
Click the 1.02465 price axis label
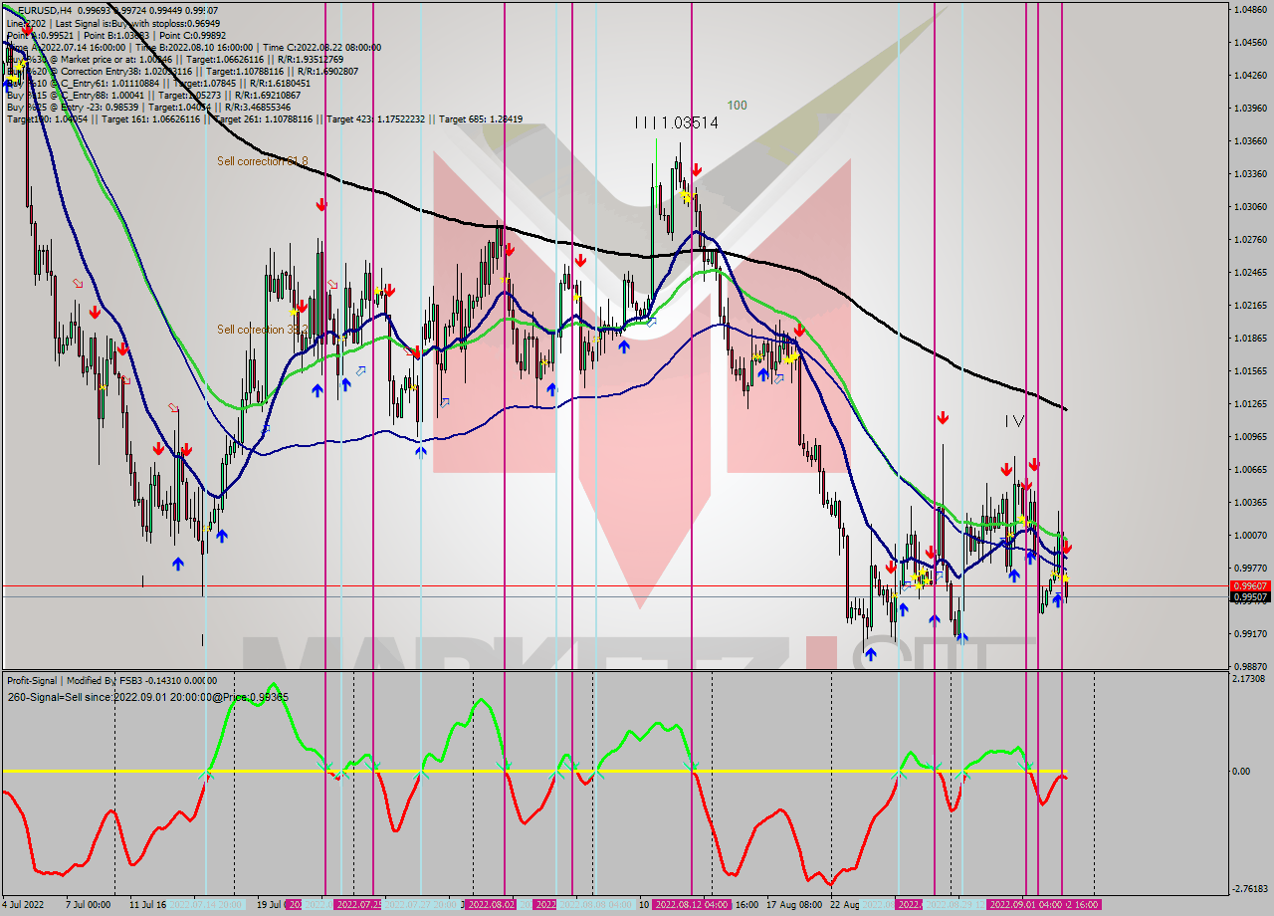[1250, 272]
